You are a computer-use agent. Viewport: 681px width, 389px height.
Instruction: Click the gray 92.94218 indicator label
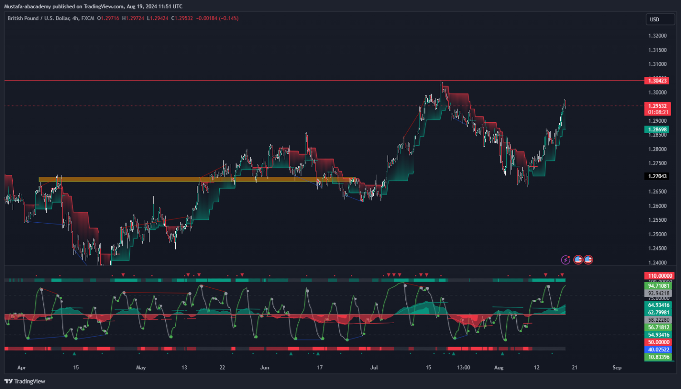[658, 294]
